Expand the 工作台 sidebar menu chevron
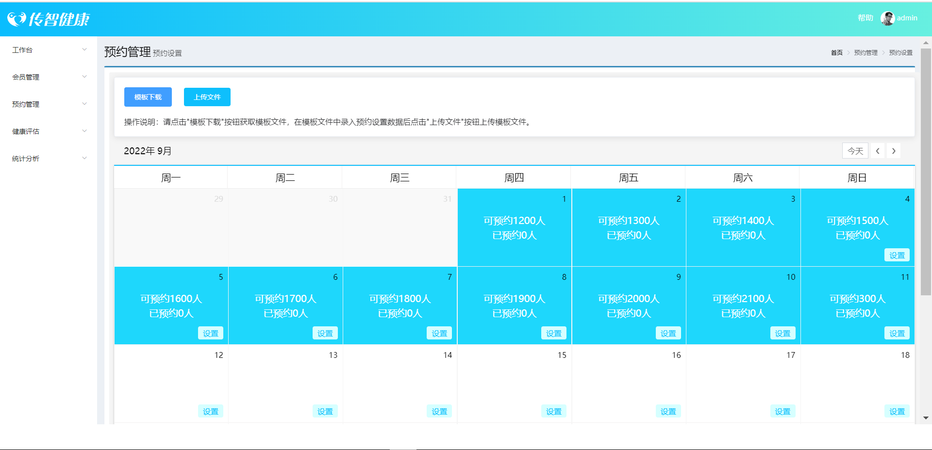 [84, 49]
